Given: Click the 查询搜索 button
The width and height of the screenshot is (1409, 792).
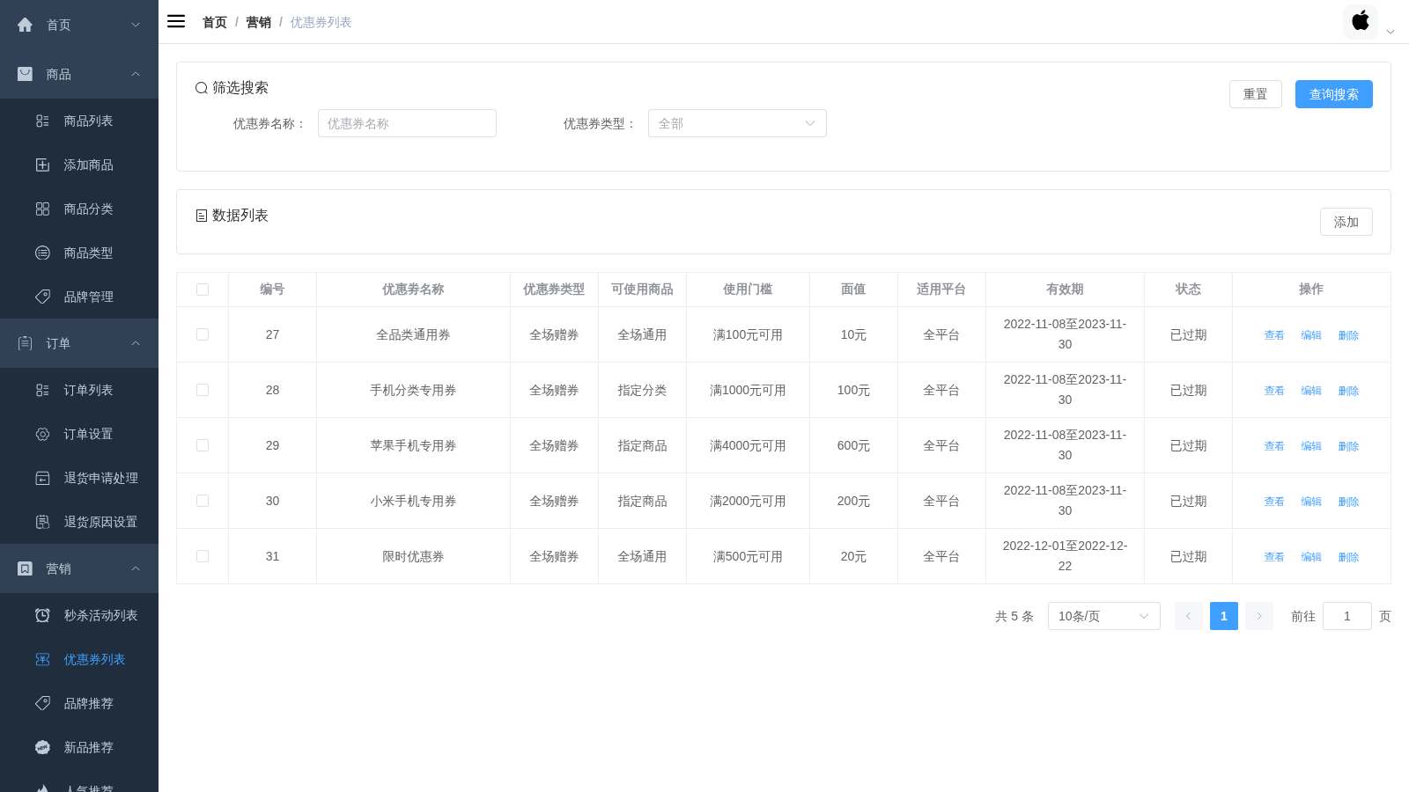Looking at the screenshot, I should [1334, 94].
